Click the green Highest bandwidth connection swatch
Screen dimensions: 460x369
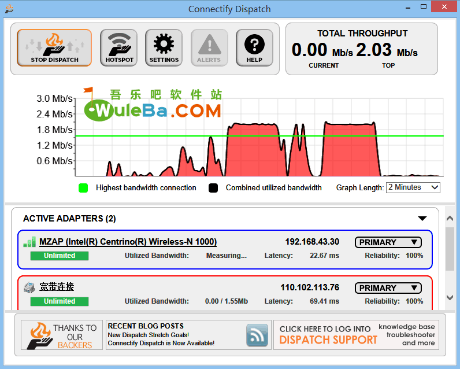83,188
